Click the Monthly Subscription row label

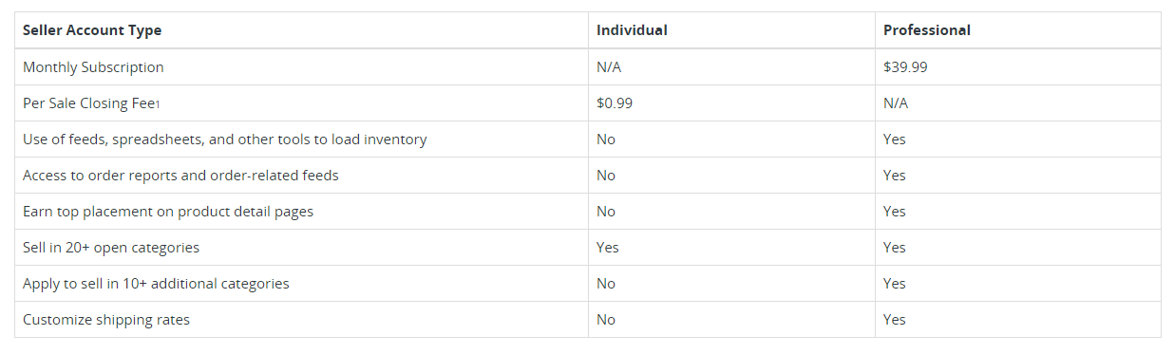tap(93, 67)
